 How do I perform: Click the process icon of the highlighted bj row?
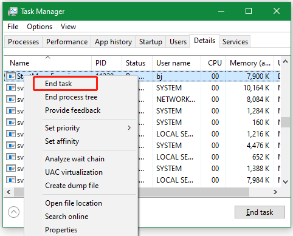[x=11, y=76]
